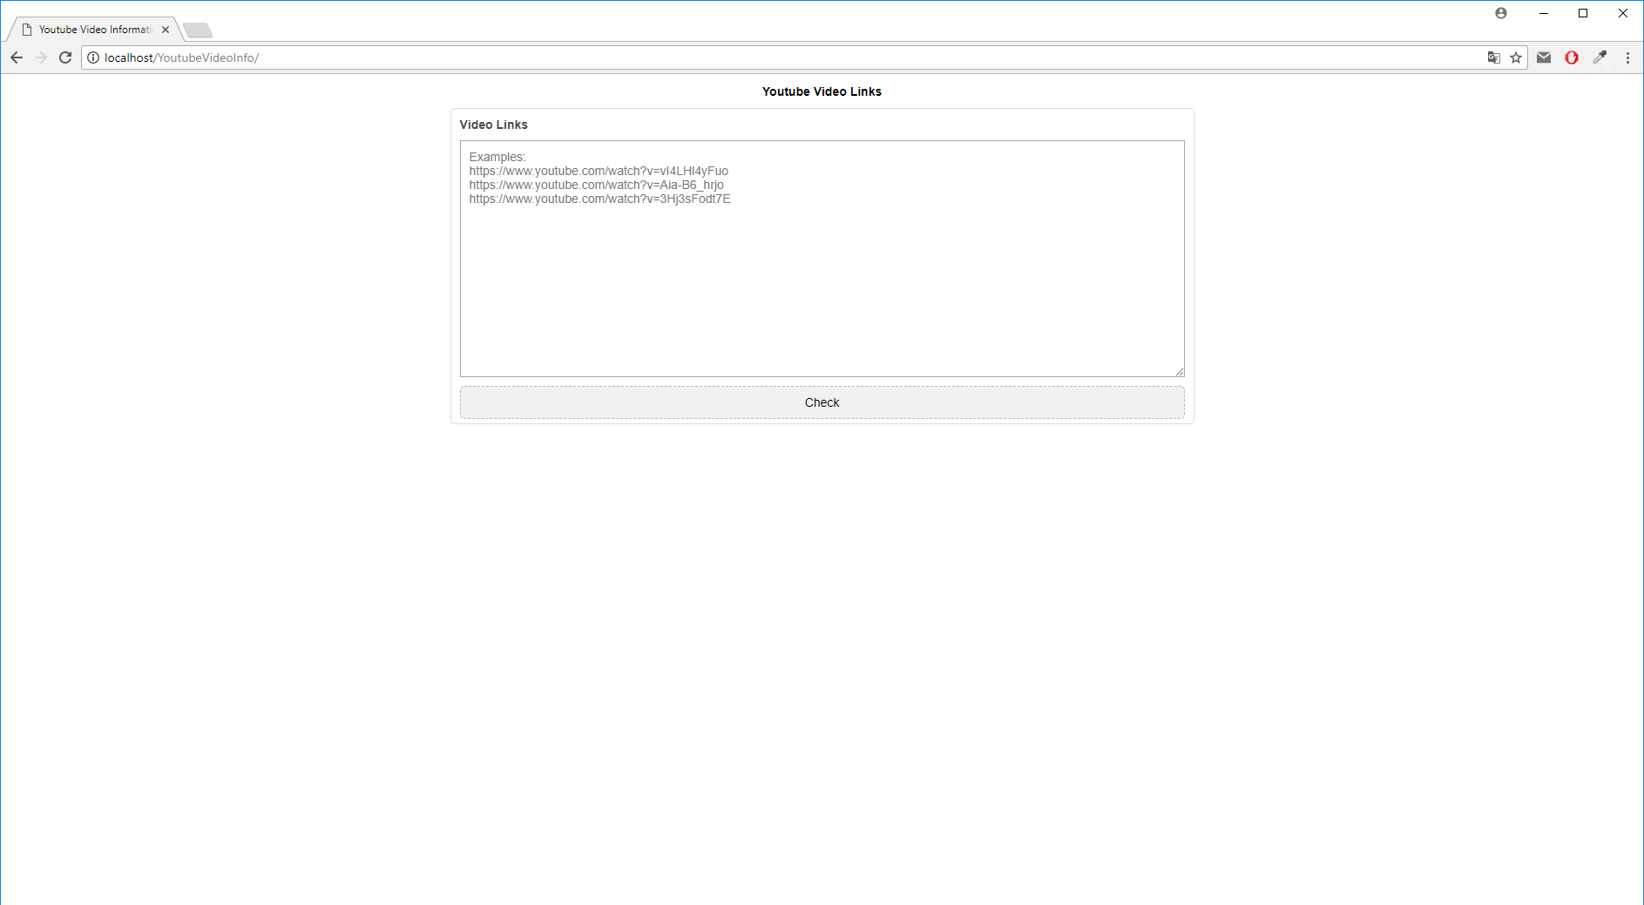Image resolution: width=1644 pixels, height=905 pixels.
Task: Click the red Opera extension icon
Action: coord(1572,57)
